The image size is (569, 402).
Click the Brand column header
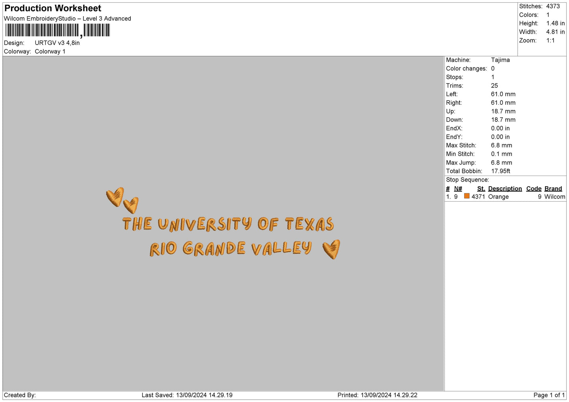(x=553, y=189)
